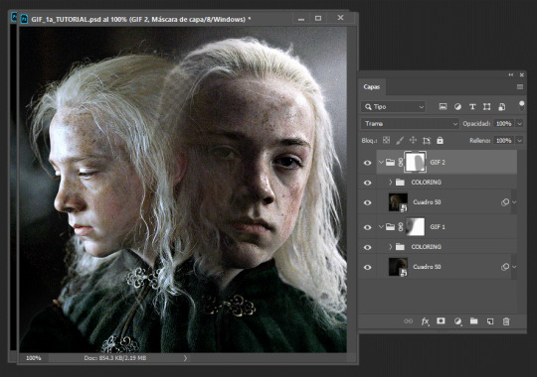Select the GIF 1 layer mask thumbnail

[415, 226]
